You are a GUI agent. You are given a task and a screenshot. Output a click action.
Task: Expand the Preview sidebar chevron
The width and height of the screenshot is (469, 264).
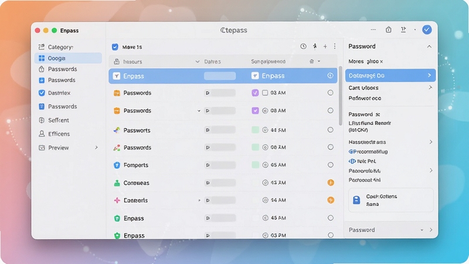pos(96,148)
